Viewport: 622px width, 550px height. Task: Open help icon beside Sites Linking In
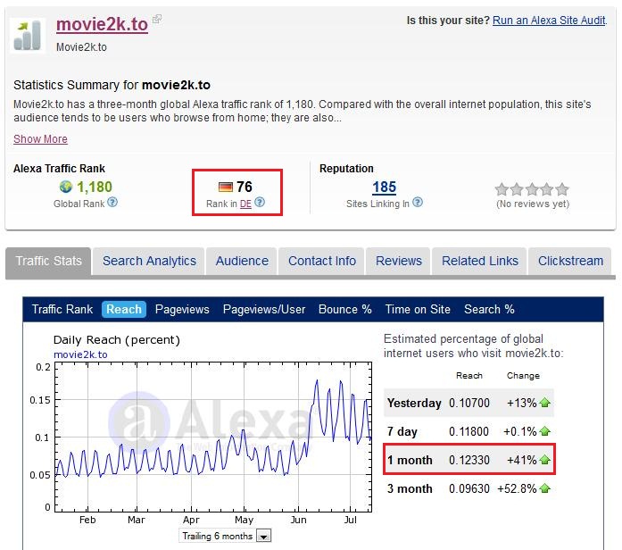coord(418,203)
